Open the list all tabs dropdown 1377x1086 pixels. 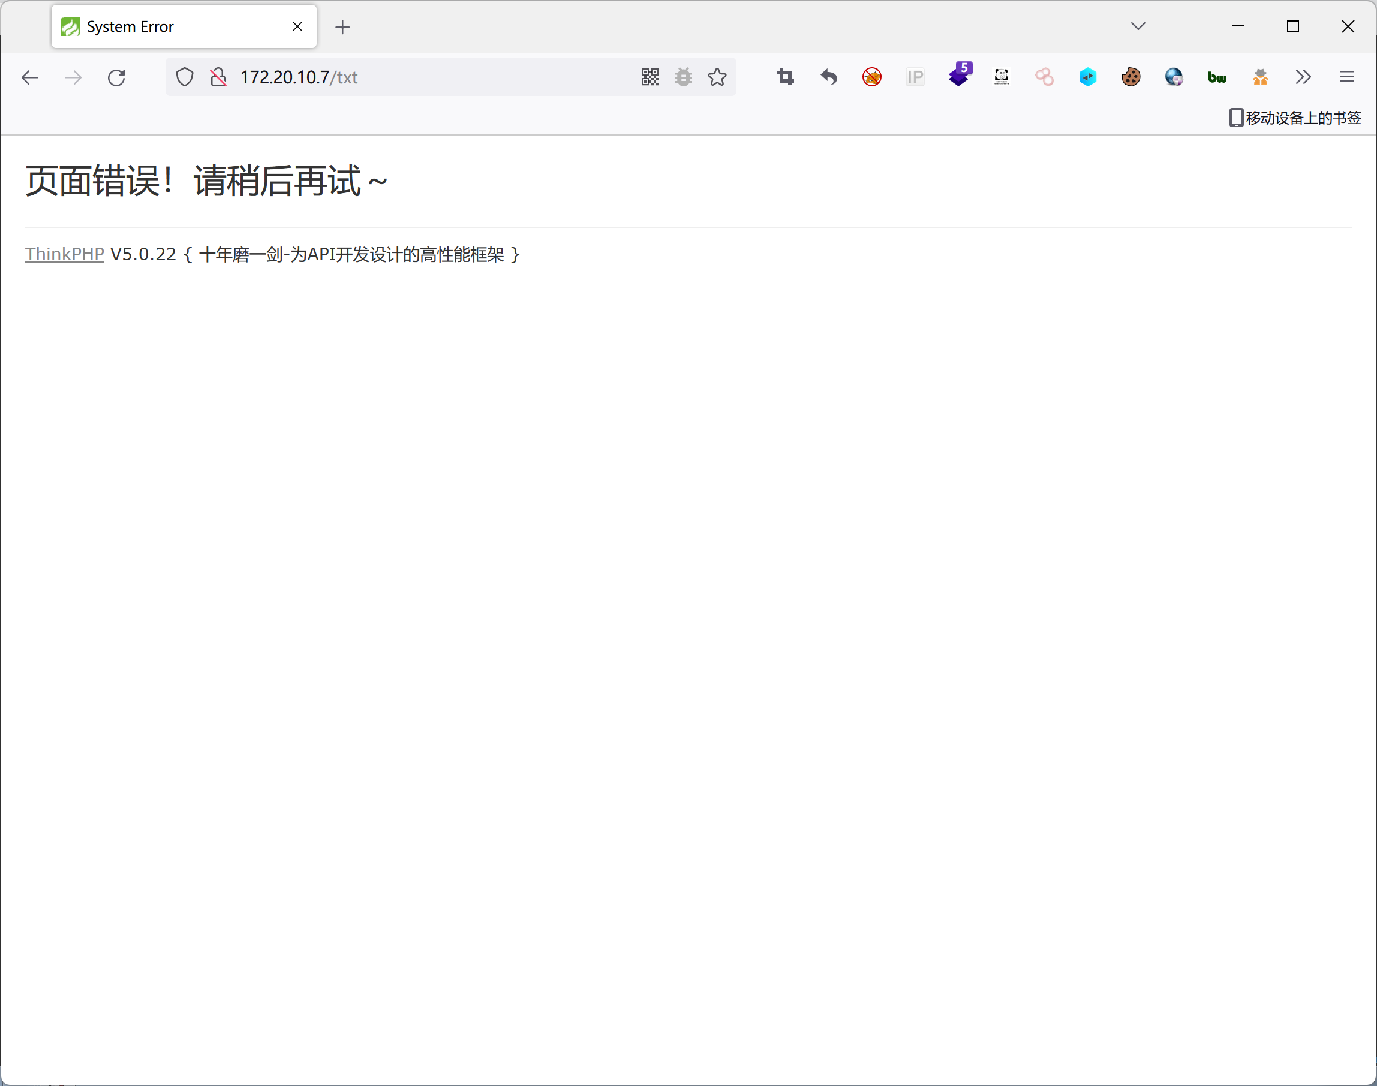pos(1138,26)
